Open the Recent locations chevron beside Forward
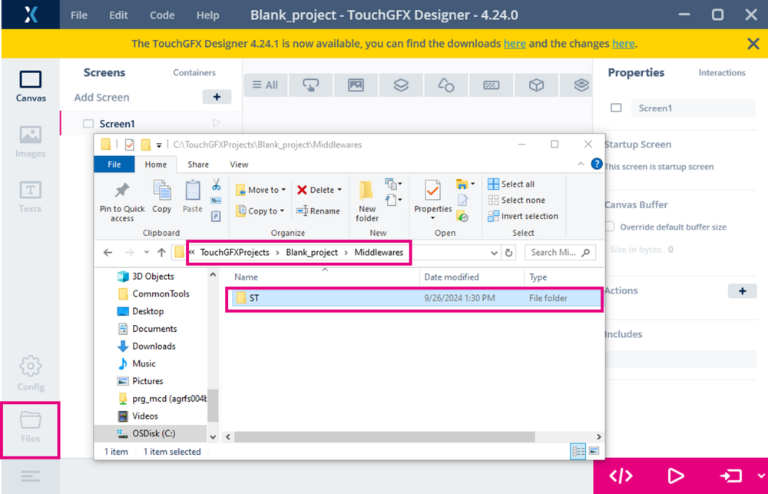Image resolution: width=768 pixels, height=494 pixels. click(147, 253)
